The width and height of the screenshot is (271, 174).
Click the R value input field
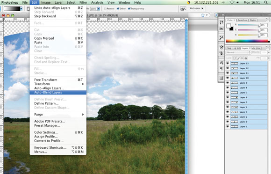(264, 25)
